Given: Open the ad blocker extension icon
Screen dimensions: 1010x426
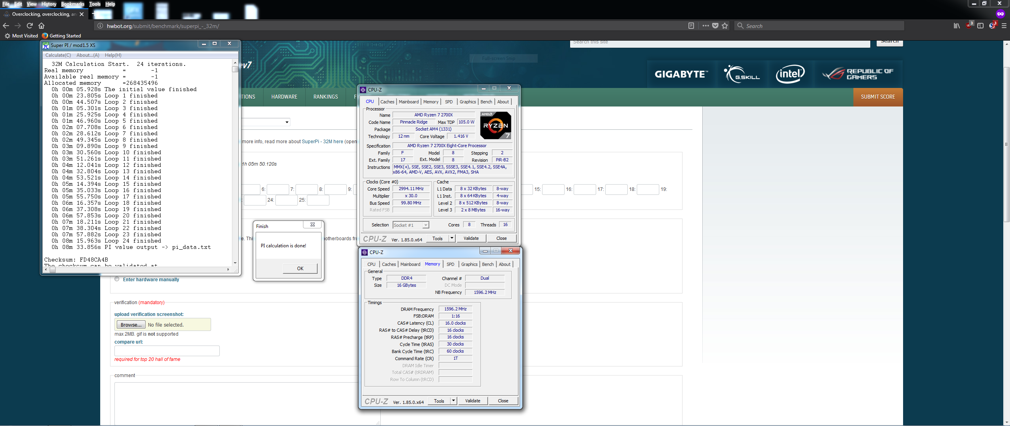Looking at the screenshot, I should pos(969,26).
